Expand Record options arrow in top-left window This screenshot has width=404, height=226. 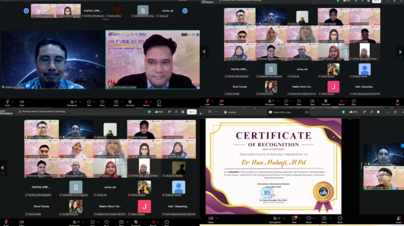pyautogui.click(x=151, y=102)
